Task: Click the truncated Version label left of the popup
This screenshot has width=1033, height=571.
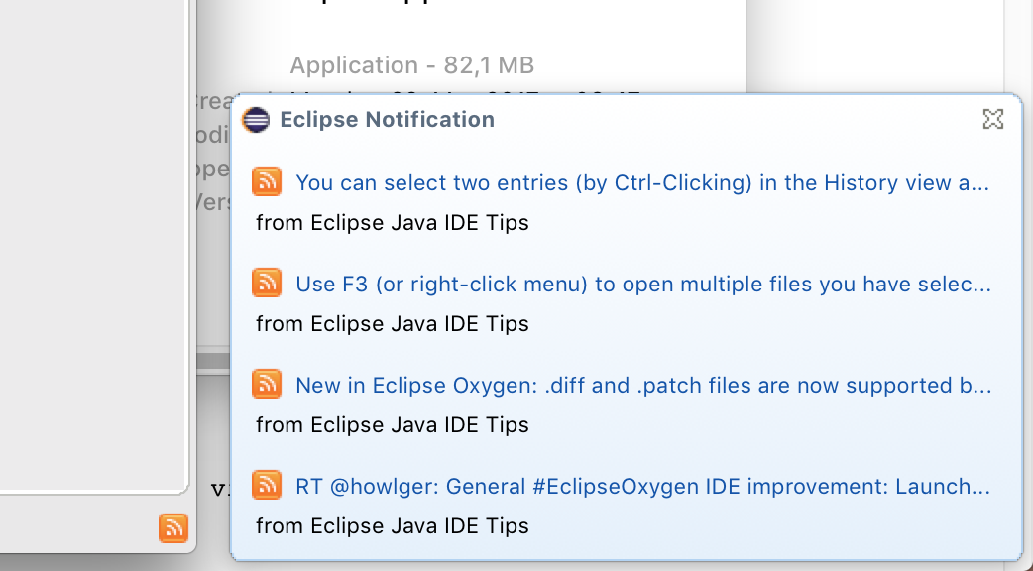Action: coord(214,201)
